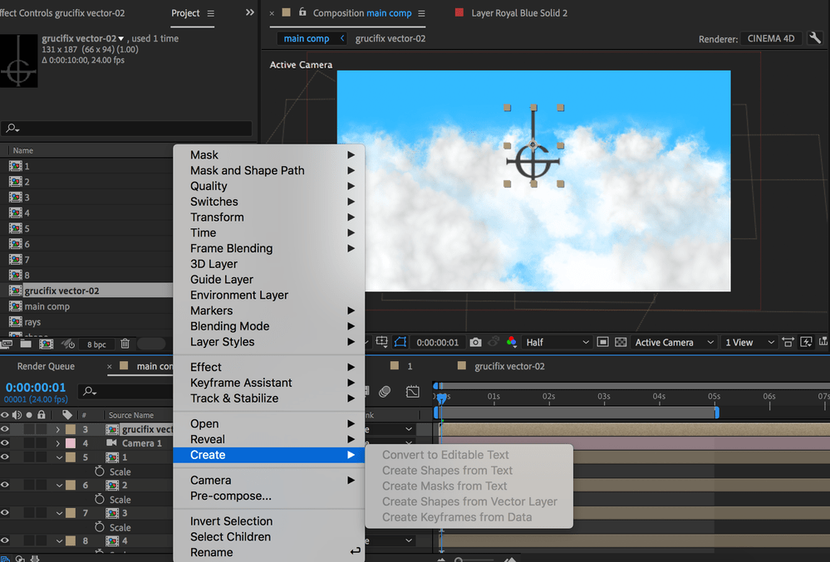This screenshot has height=562, width=830.
Task: Click current time 0:00:00:01 in timeline
Action: point(36,387)
